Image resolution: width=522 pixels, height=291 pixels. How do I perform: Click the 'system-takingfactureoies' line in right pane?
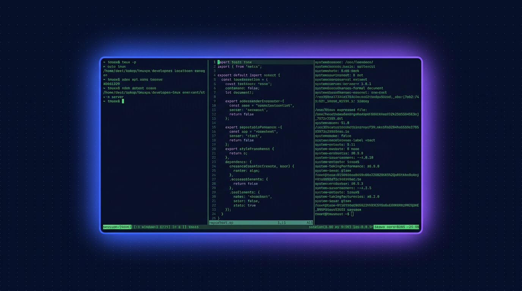pyautogui.click(x=347, y=197)
